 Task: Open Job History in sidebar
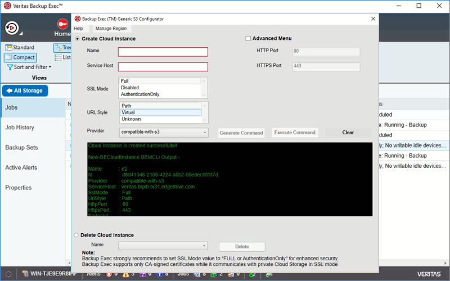coord(20,128)
